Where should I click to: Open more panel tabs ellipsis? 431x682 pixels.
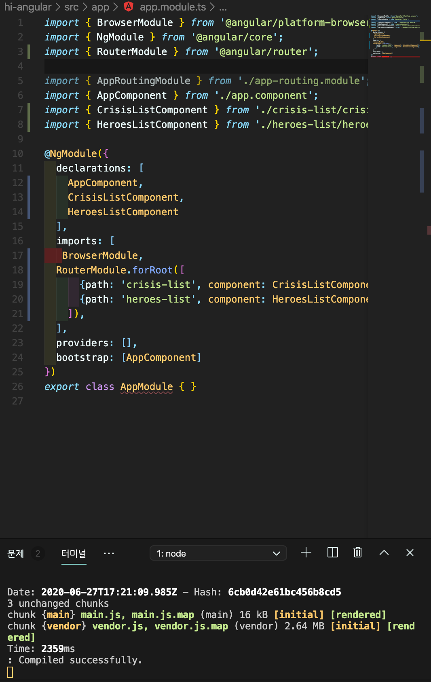click(109, 553)
